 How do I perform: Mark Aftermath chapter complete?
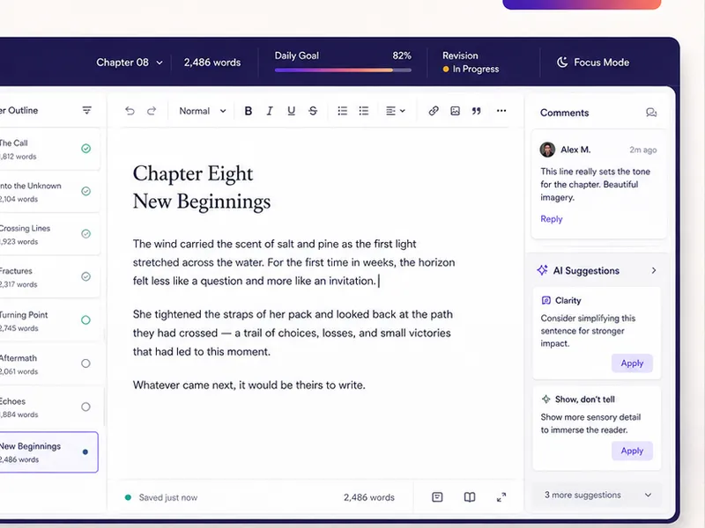[x=85, y=363]
